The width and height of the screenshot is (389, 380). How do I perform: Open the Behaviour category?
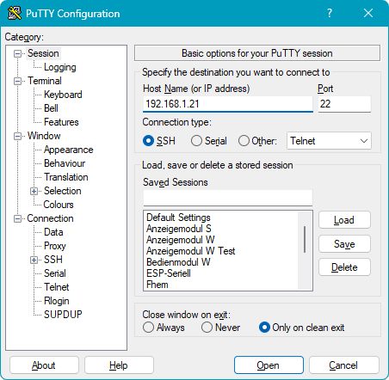coord(65,163)
